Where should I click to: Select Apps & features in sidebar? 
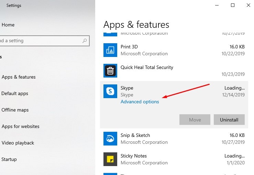[x=19, y=77]
